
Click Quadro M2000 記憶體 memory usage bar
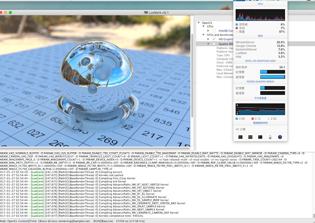point(273,88)
